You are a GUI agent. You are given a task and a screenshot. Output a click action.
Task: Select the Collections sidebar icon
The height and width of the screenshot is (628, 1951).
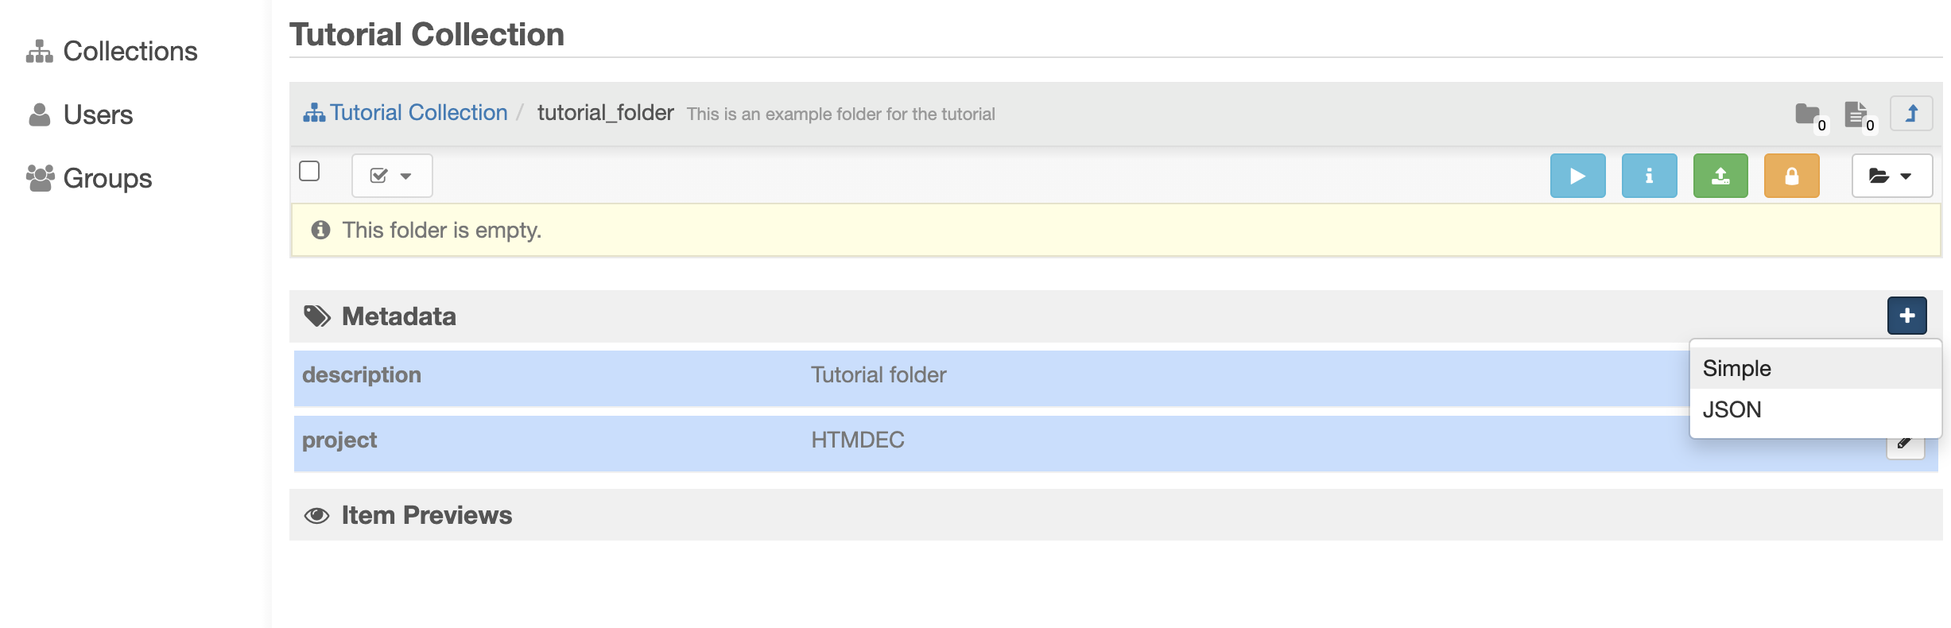tap(40, 50)
